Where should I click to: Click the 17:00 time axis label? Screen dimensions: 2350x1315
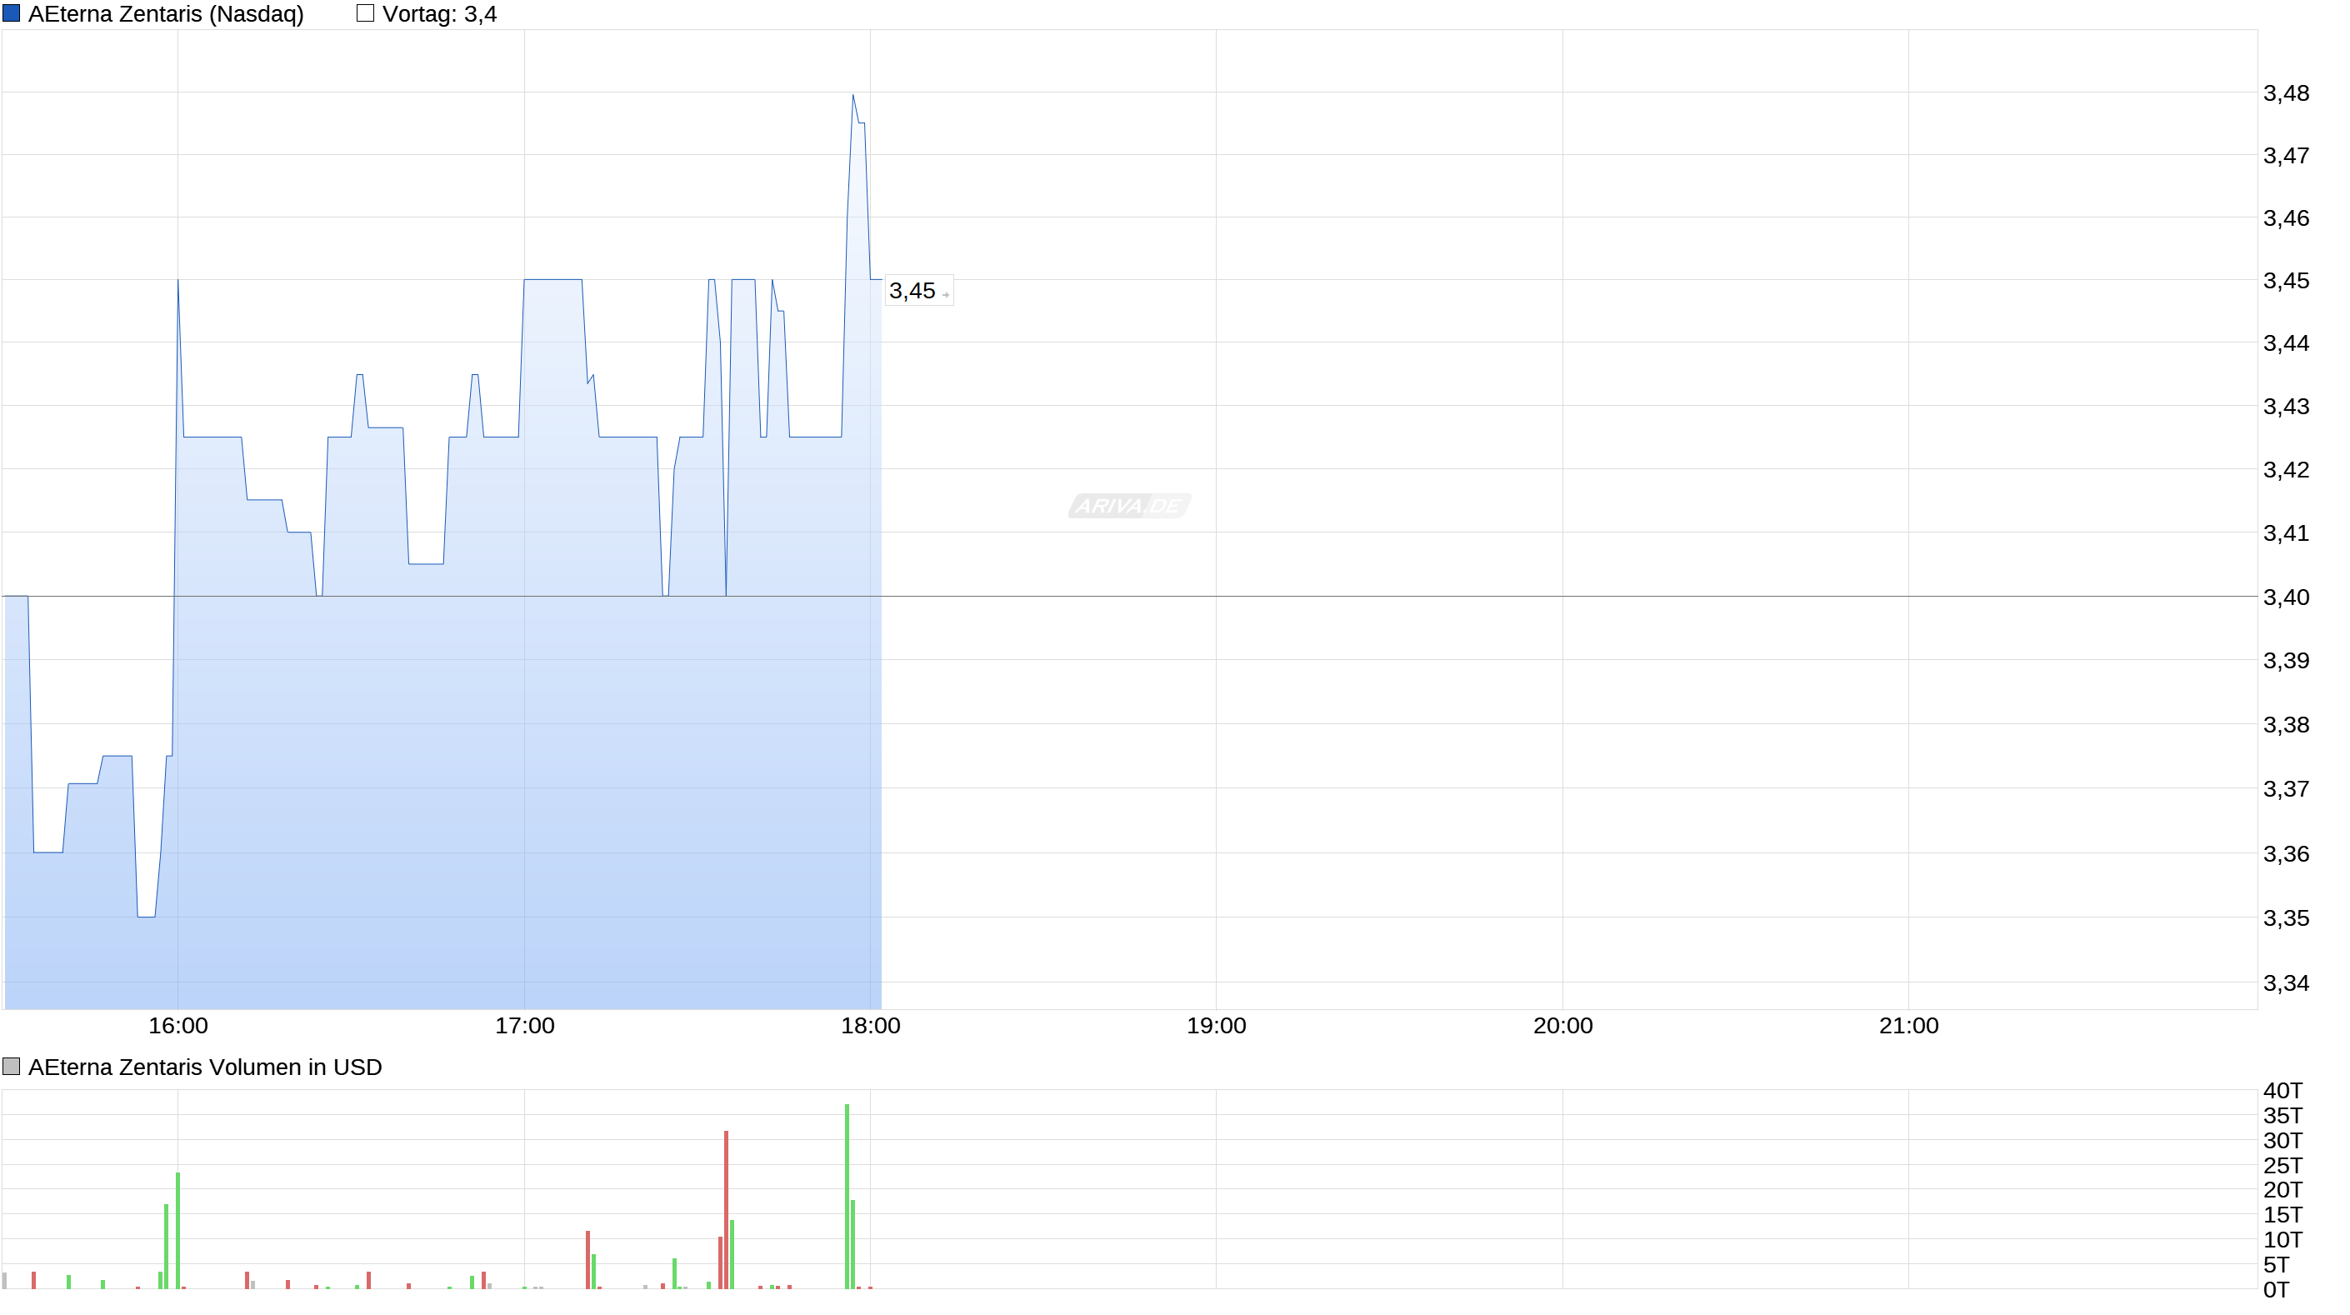pyautogui.click(x=524, y=1026)
